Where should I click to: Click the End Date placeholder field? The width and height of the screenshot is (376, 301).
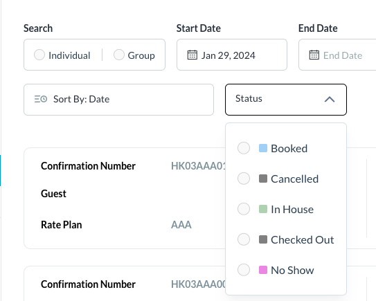pos(337,55)
